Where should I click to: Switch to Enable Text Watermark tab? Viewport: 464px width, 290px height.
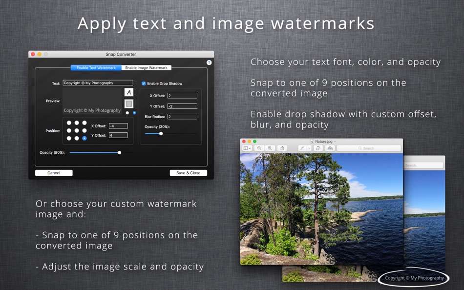pyautogui.click(x=96, y=68)
